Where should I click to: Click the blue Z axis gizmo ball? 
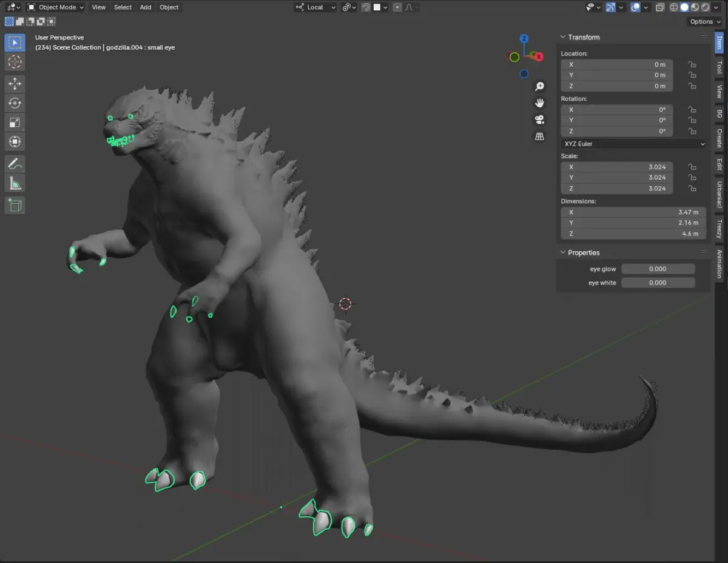coord(524,39)
